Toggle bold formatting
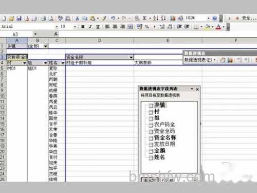 point(83,27)
